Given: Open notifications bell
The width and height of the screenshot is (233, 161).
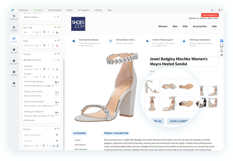Looking at the screenshot, I should (212, 10).
